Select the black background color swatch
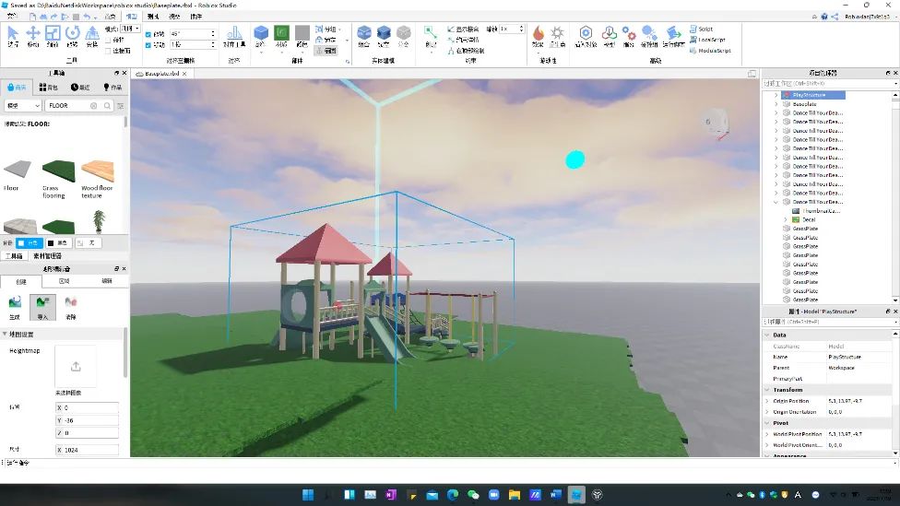Viewport: 900px width, 506px height. pyautogui.click(x=51, y=242)
